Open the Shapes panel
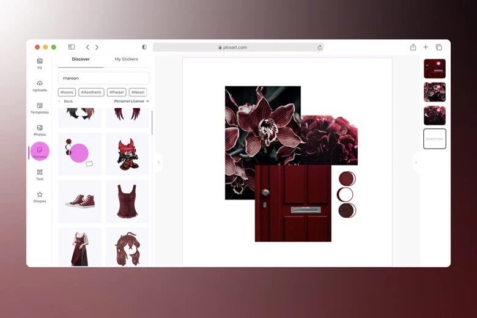The height and width of the screenshot is (318, 477). (40, 197)
